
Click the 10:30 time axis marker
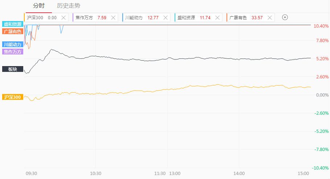click(95, 173)
